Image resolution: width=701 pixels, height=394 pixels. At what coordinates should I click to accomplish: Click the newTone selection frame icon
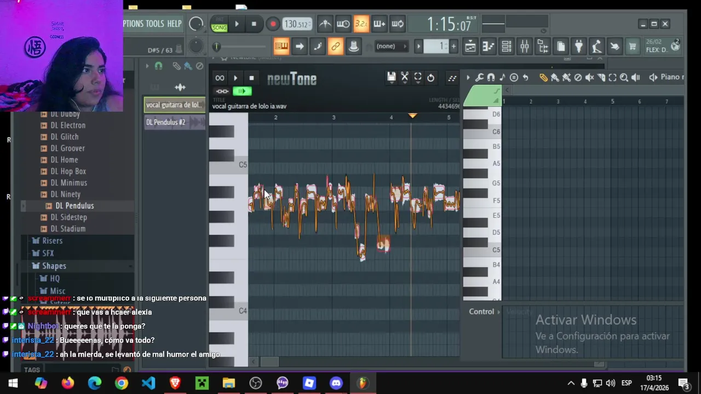click(418, 78)
